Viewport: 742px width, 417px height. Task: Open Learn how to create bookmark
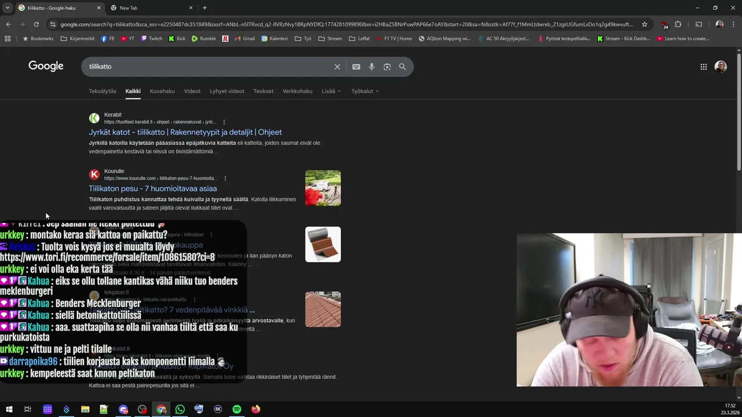coord(683,39)
